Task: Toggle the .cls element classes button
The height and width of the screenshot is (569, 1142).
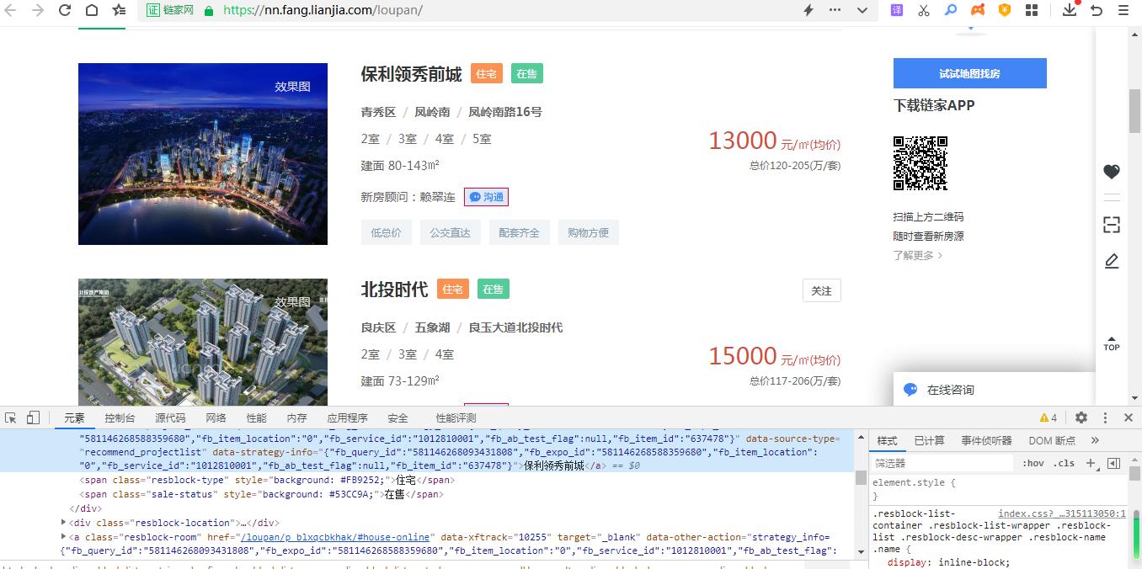Action: [1065, 463]
